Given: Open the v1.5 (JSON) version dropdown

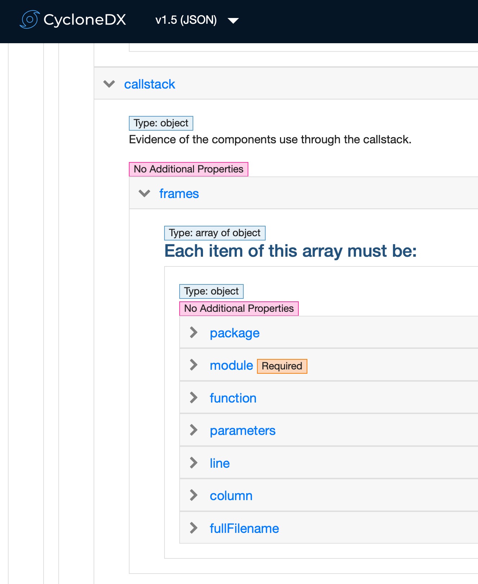Looking at the screenshot, I should coord(197,20).
